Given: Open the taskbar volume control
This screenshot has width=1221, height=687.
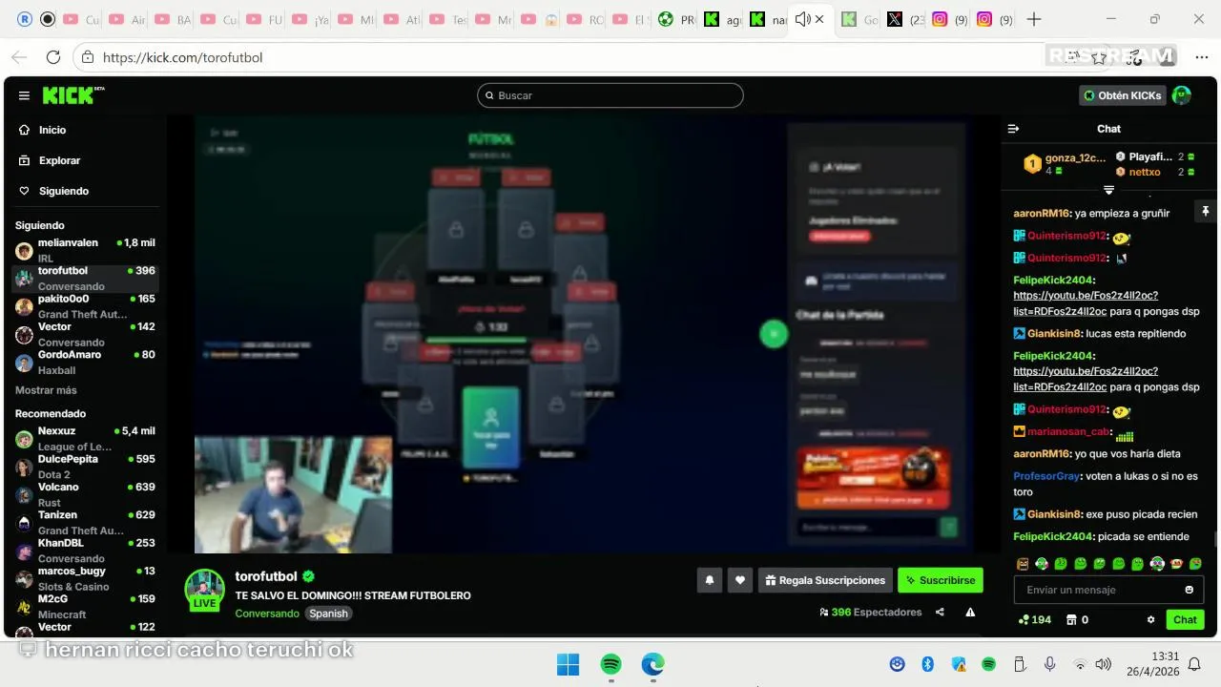Looking at the screenshot, I should (1104, 664).
